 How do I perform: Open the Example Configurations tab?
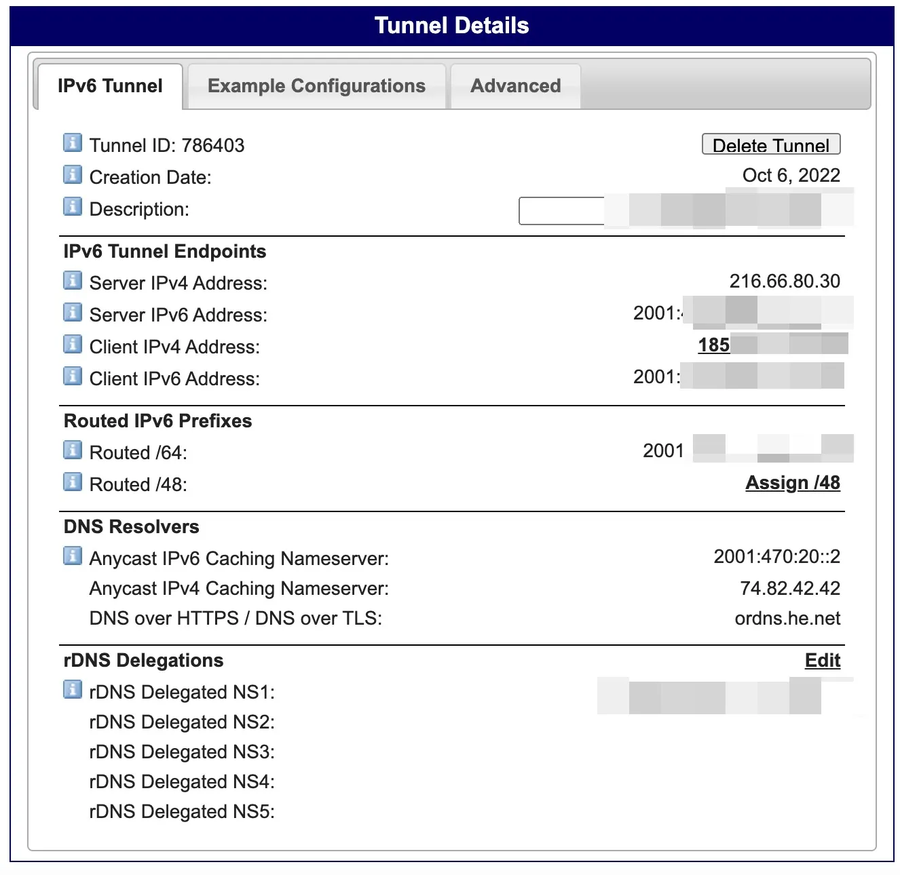316,86
